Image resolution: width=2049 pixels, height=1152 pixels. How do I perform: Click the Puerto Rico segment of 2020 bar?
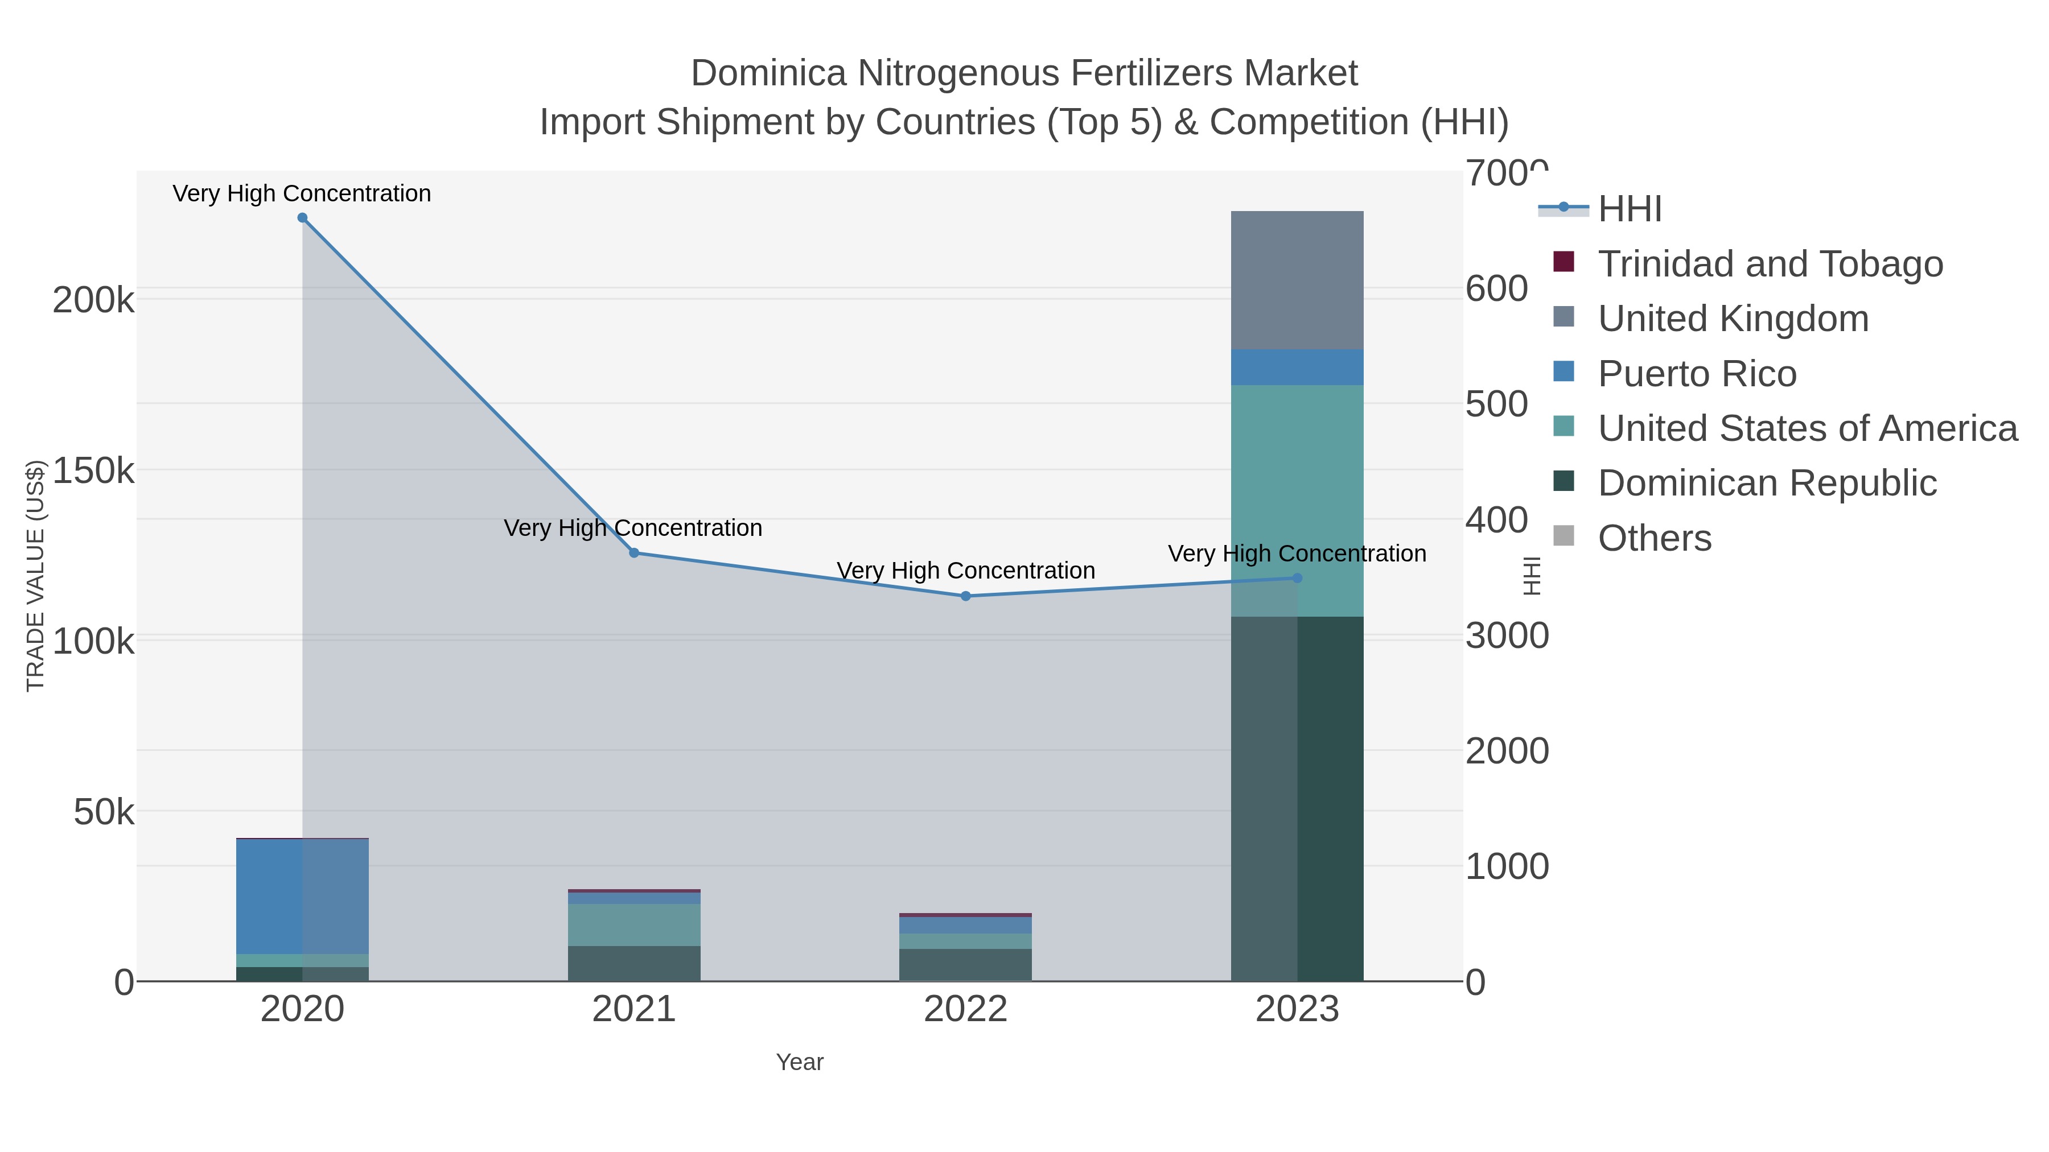(x=302, y=897)
